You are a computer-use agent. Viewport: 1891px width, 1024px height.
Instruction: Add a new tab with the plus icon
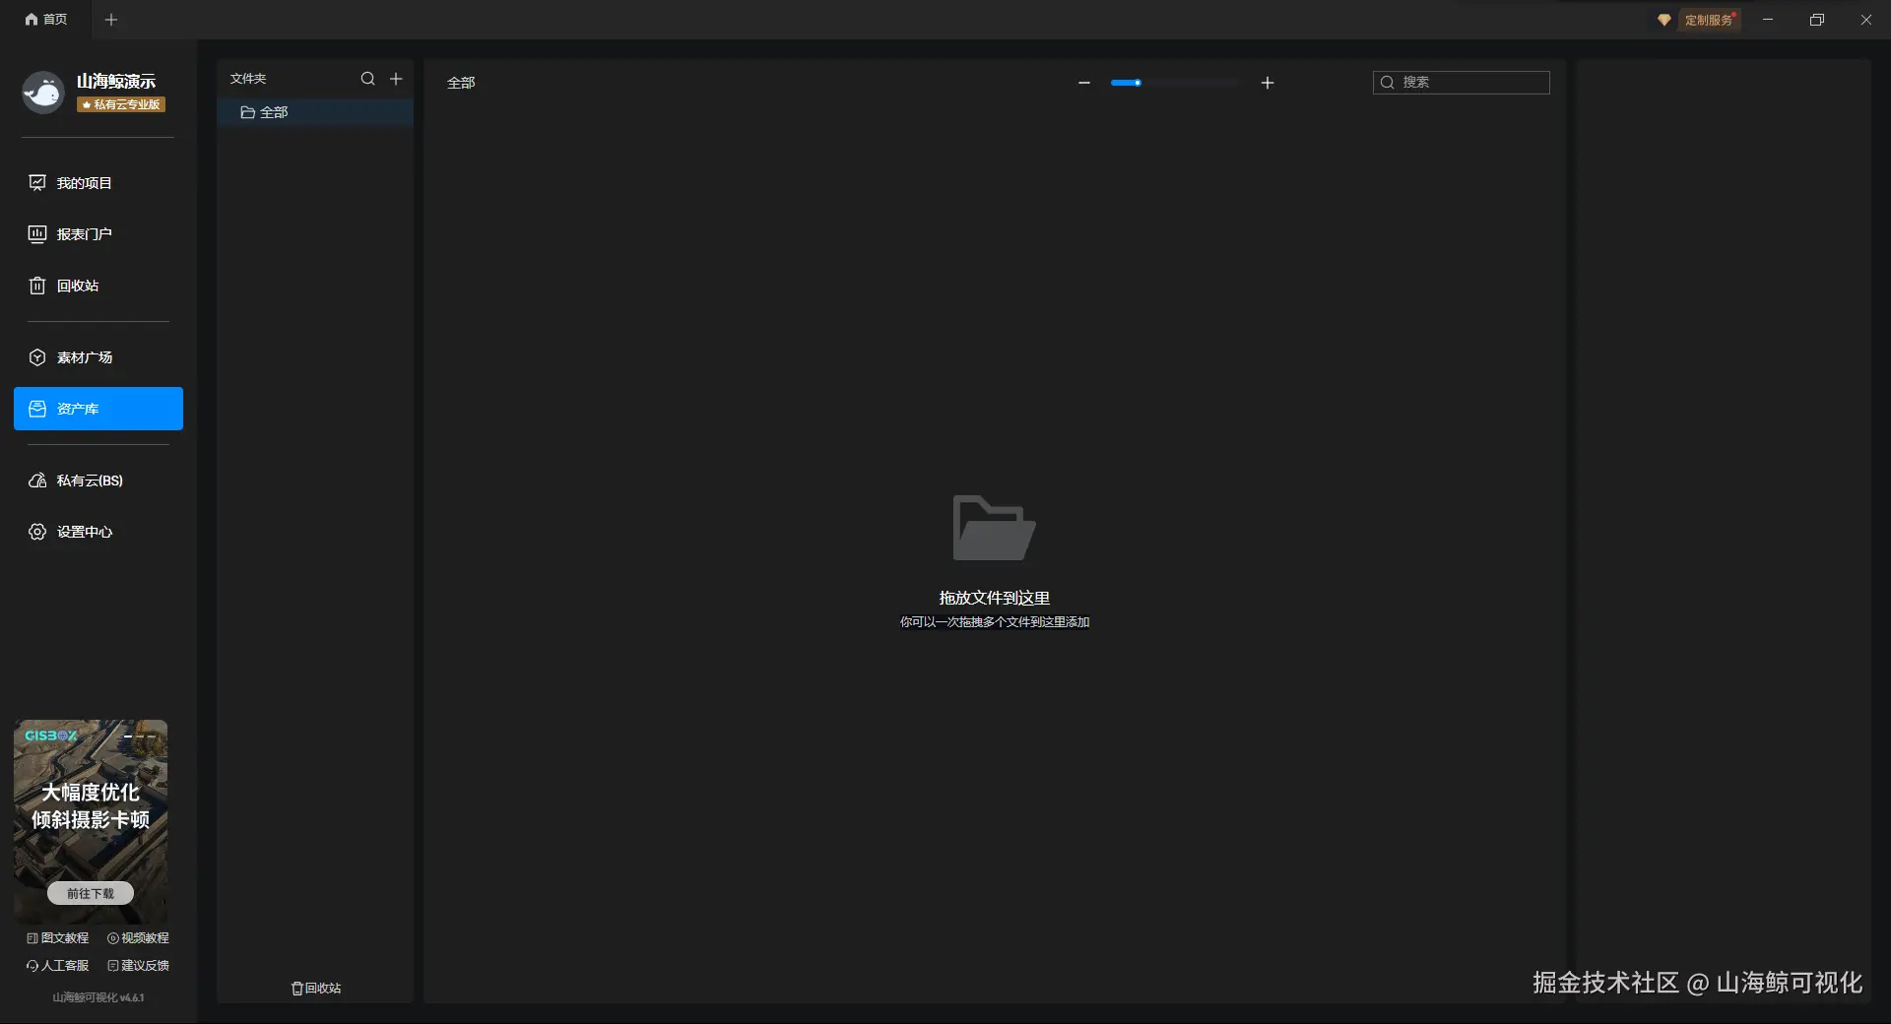tap(111, 20)
